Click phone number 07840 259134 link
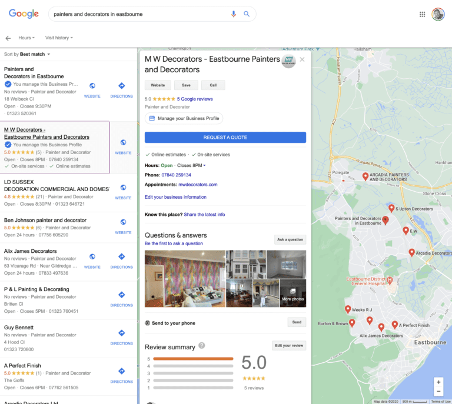 click(176, 175)
